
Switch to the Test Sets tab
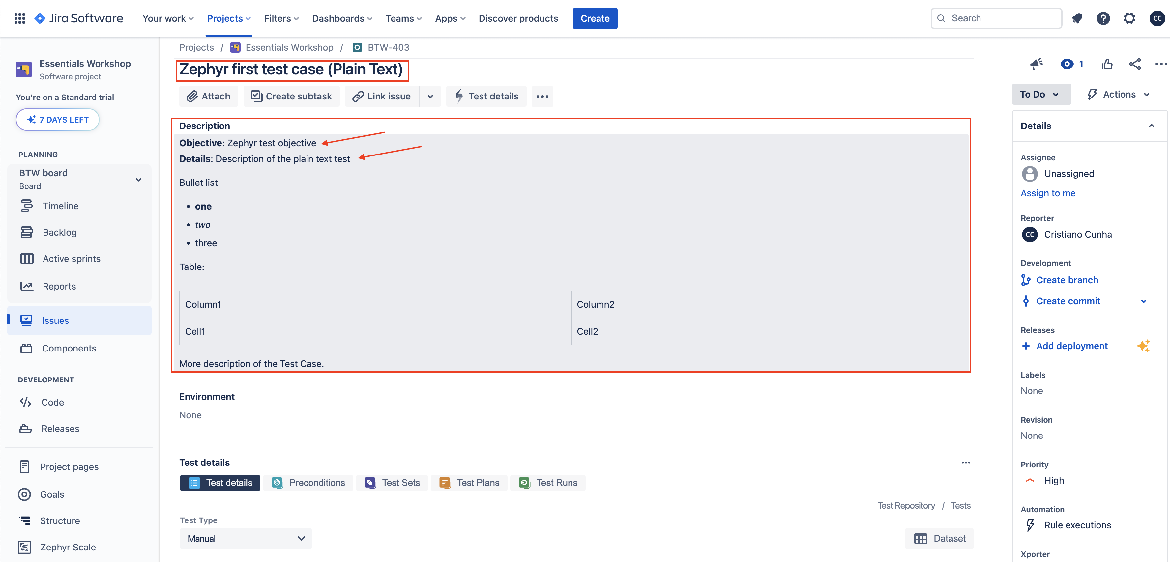coord(393,483)
